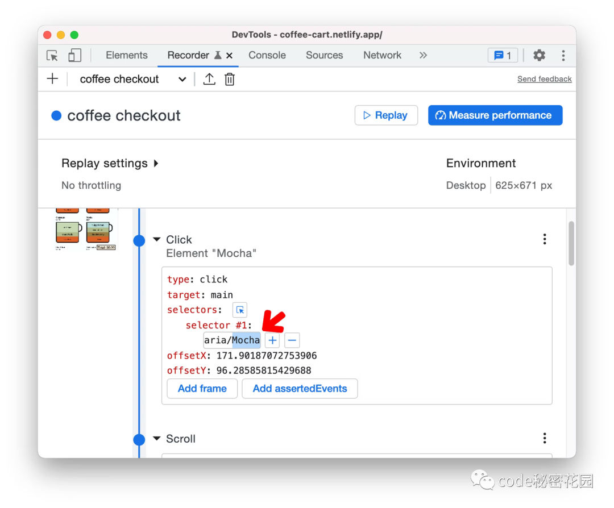Remove the selector part with minus button
614x508 pixels.
(x=292, y=340)
